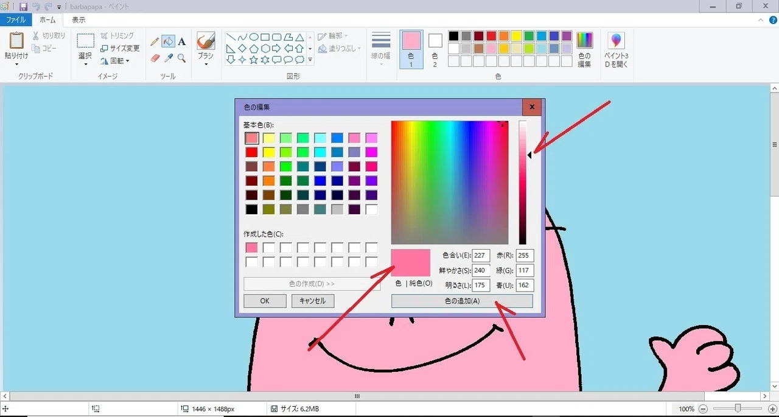The height and width of the screenshot is (417, 779).
Task: Click the 選択 selection rectangle icon
Action: coord(85,41)
